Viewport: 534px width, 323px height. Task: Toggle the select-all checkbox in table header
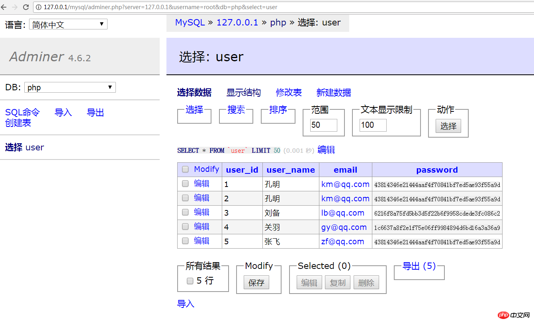click(x=185, y=169)
